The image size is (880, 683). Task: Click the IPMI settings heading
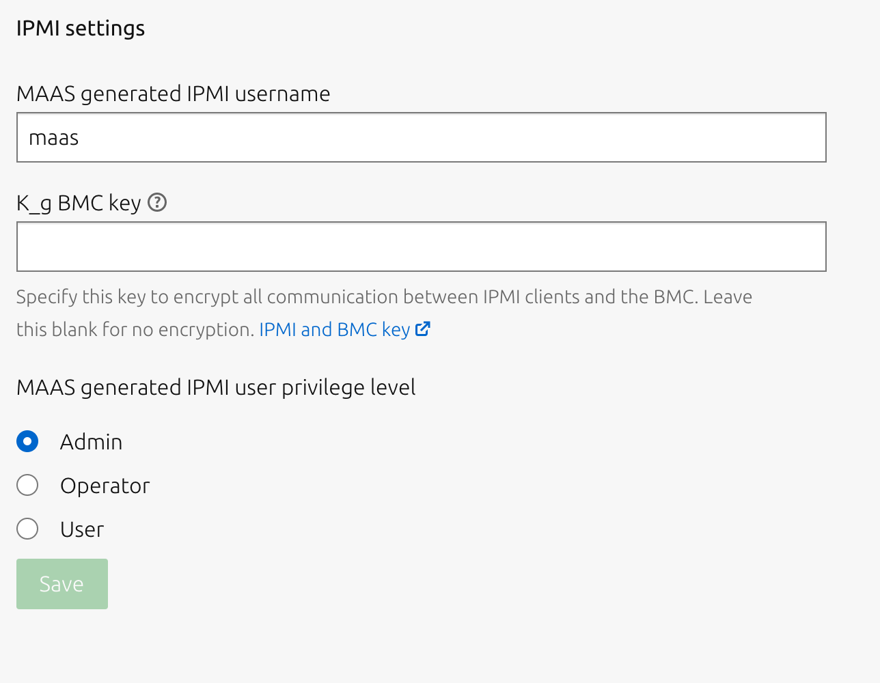pyautogui.click(x=81, y=28)
